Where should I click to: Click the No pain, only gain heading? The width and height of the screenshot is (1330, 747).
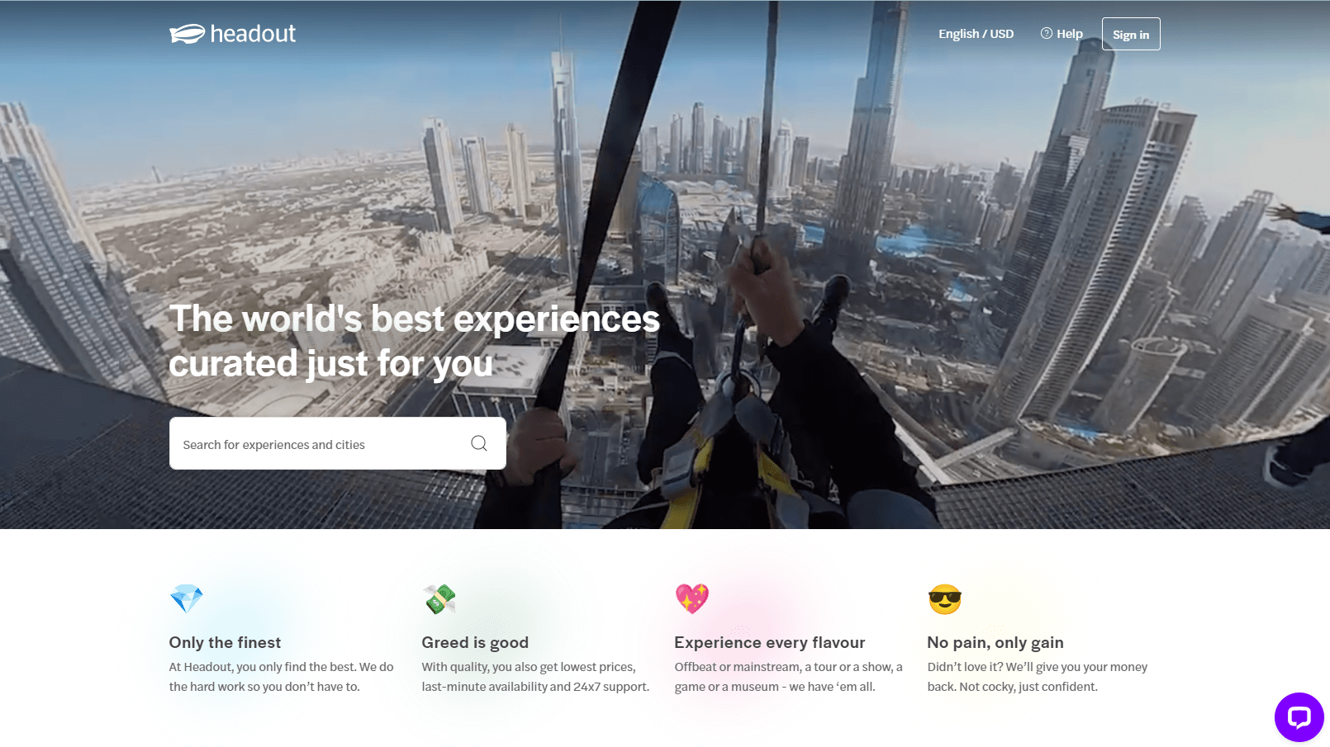995,642
